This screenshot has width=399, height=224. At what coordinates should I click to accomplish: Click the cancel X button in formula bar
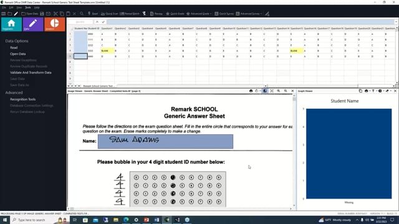97,22
